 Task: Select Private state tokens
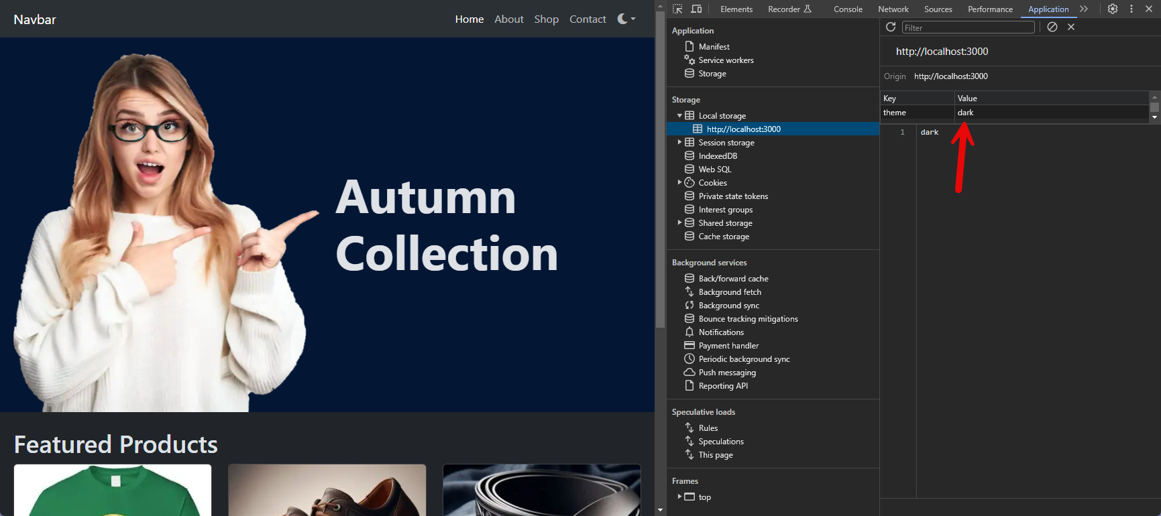(x=733, y=196)
